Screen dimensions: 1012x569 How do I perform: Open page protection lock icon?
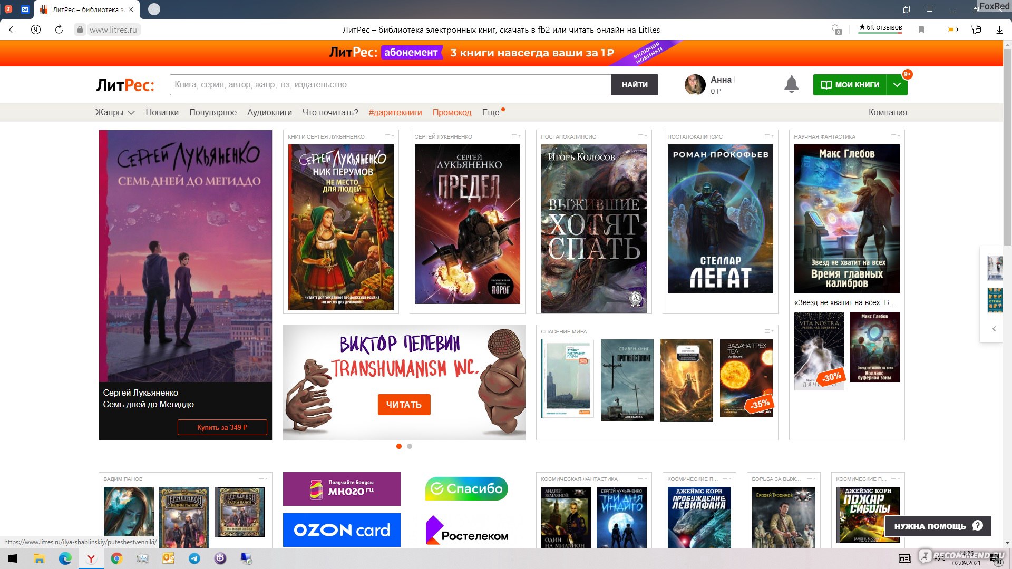80,30
